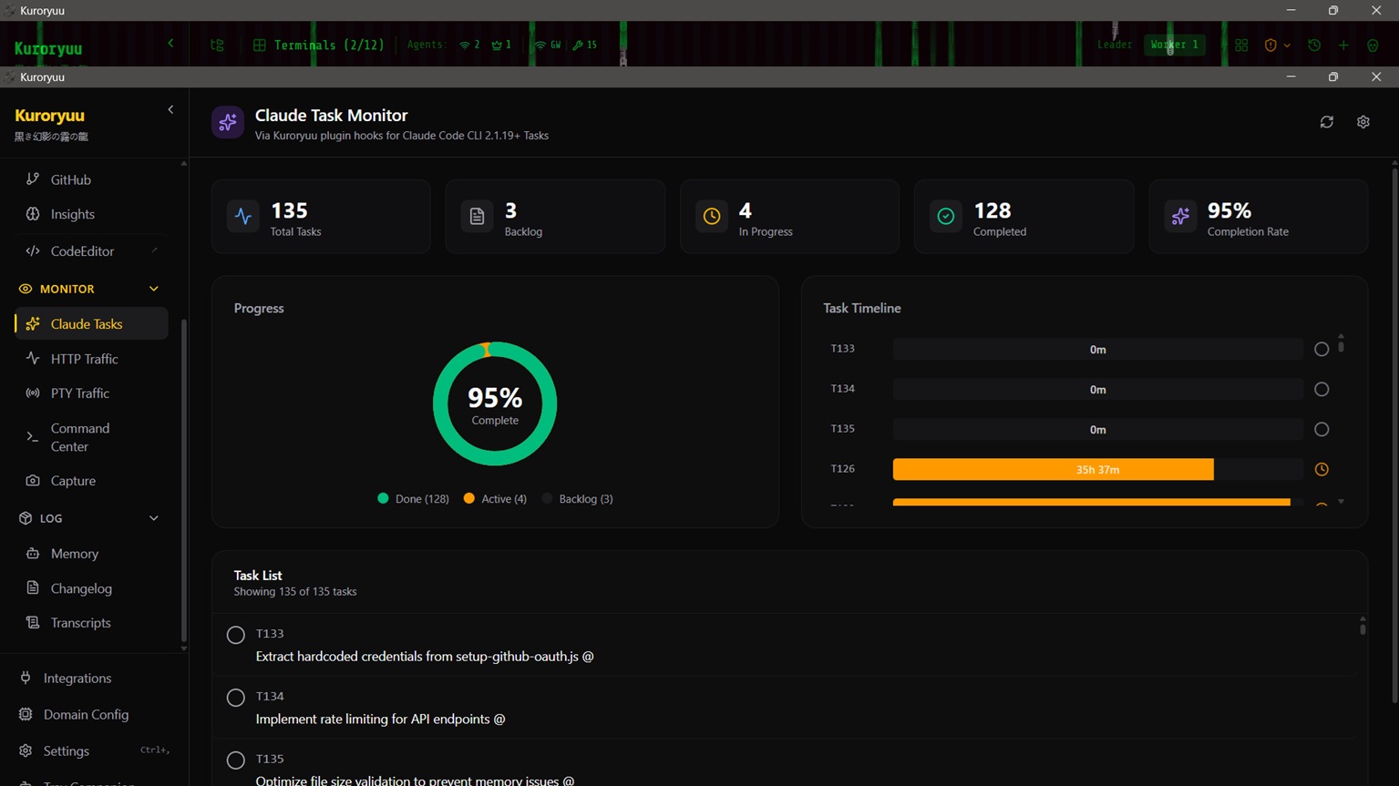This screenshot has width=1399, height=786.
Task: Open Task Monitor settings gear icon
Action: [x=1363, y=122]
